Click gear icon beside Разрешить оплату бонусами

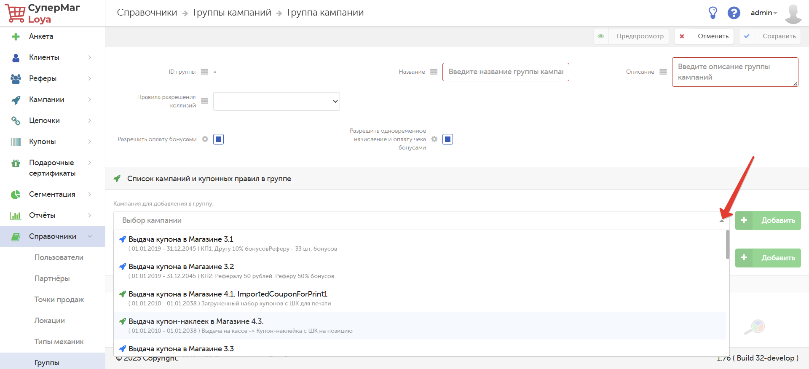click(x=205, y=139)
